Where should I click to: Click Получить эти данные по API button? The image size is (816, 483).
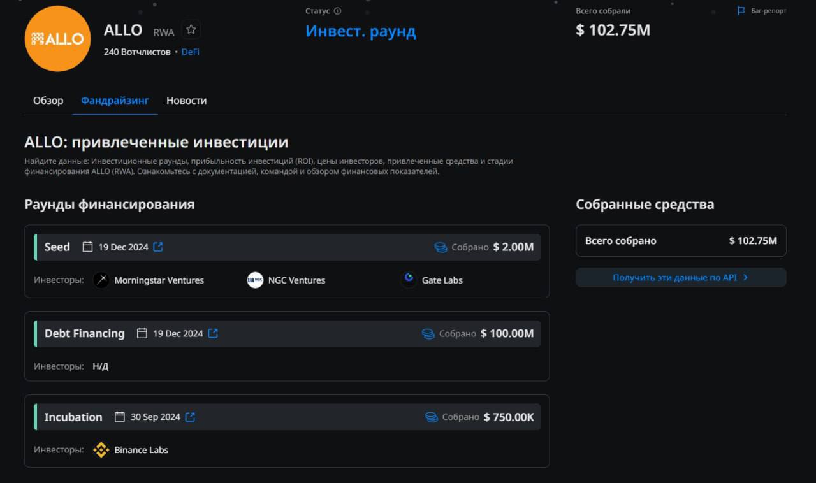coord(681,278)
